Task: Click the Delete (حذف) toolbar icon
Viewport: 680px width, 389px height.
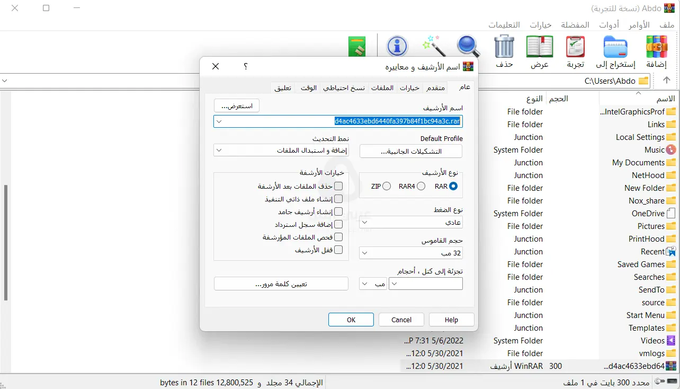Action: [504, 47]
